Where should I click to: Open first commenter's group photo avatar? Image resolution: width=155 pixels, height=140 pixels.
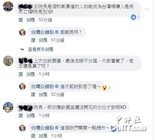click(8, 6)
